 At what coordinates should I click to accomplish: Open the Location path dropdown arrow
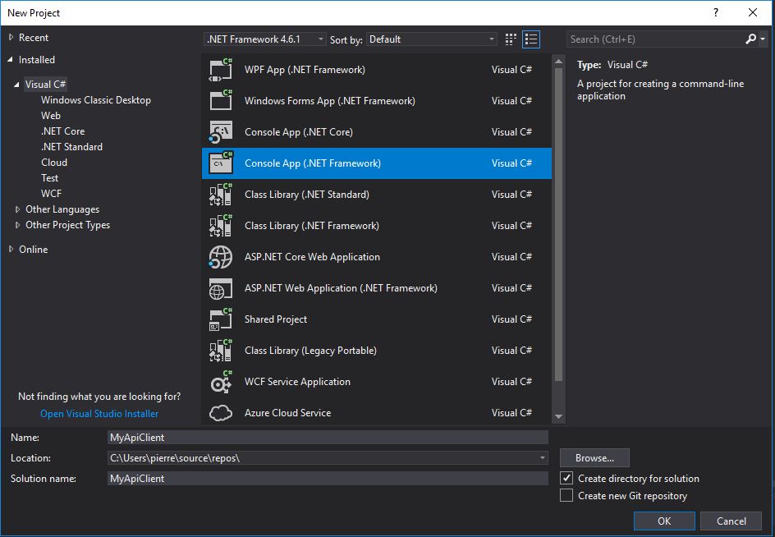542,458
